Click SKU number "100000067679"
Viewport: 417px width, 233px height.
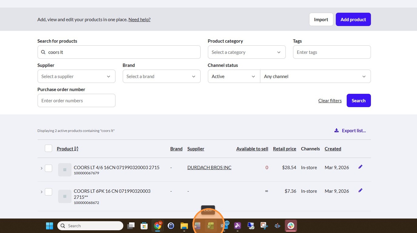click(86, 173)
